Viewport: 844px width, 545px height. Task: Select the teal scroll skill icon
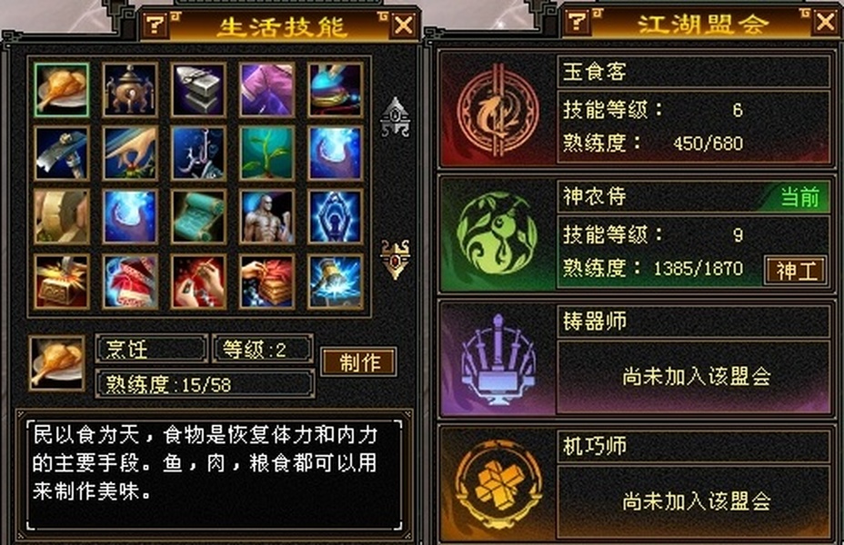pos(198,216)
